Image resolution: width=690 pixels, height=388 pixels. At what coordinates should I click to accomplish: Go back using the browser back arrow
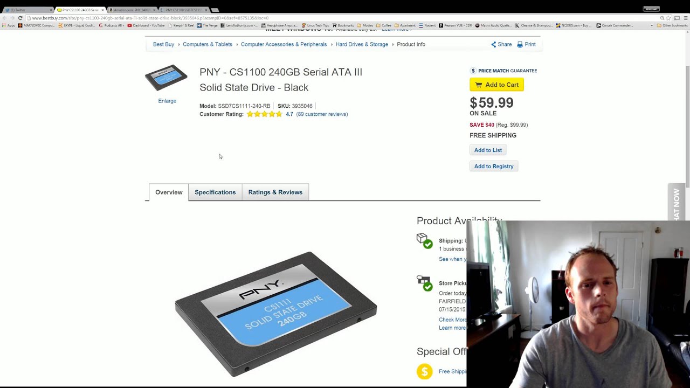(x=4, y=18)
